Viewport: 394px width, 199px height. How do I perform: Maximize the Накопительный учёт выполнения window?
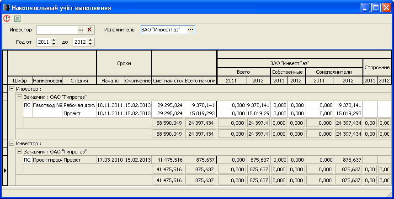coord(376,8)
